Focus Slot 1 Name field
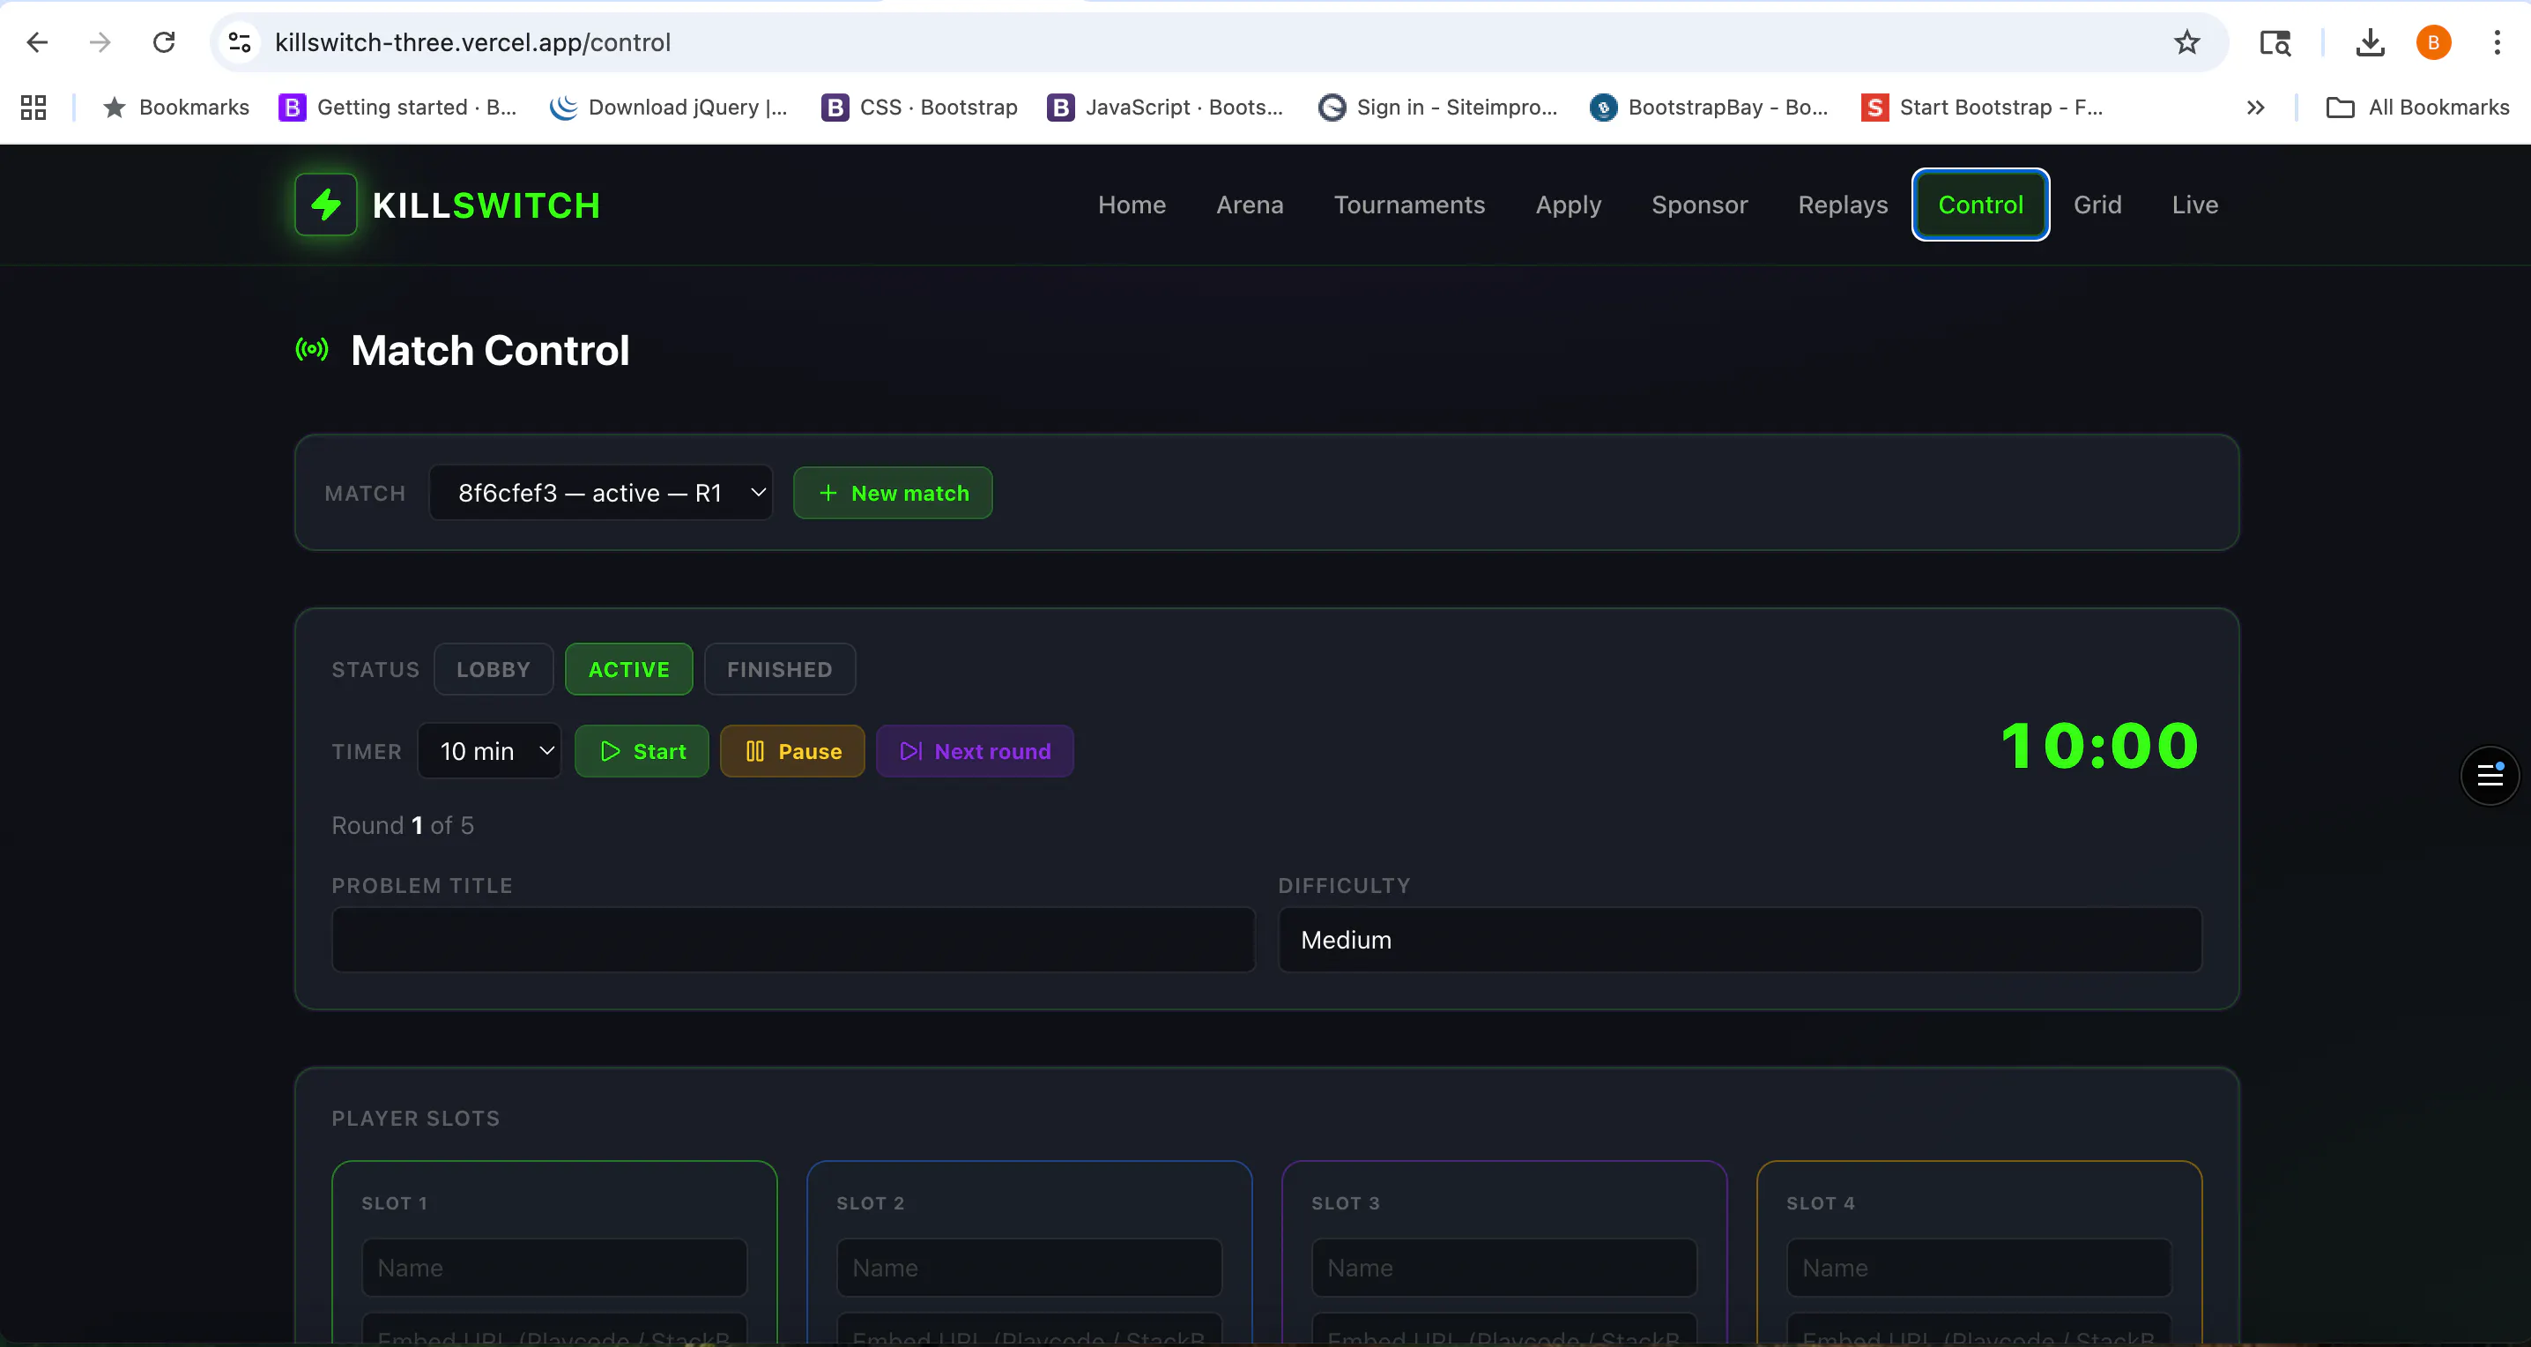 (x=554, y=1268)
